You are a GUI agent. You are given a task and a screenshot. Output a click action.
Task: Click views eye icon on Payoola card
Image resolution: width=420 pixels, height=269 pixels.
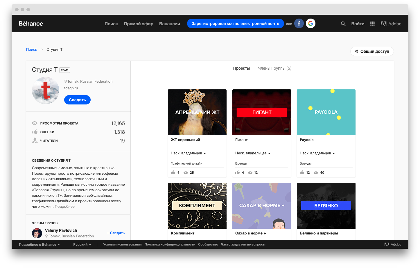point(316,173)
